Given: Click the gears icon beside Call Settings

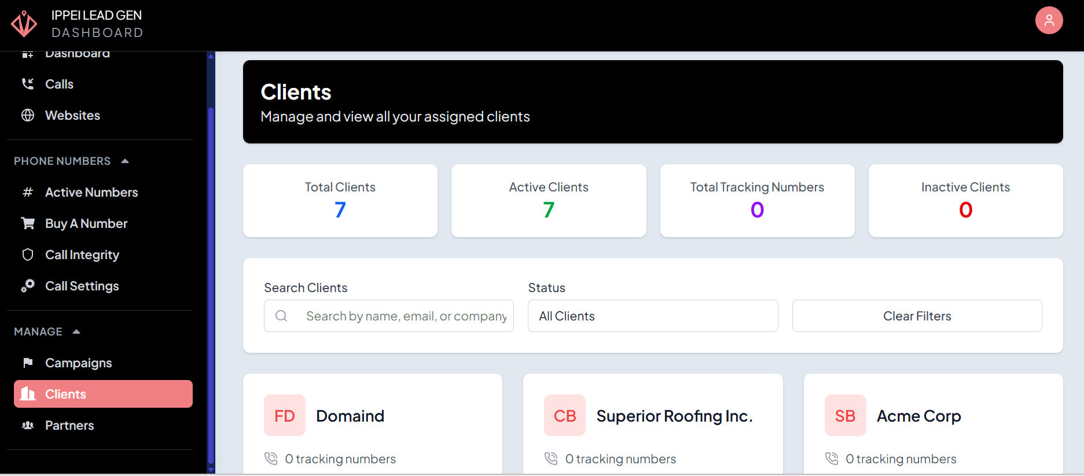Looking at the screenshot, I should coord(27,286).
